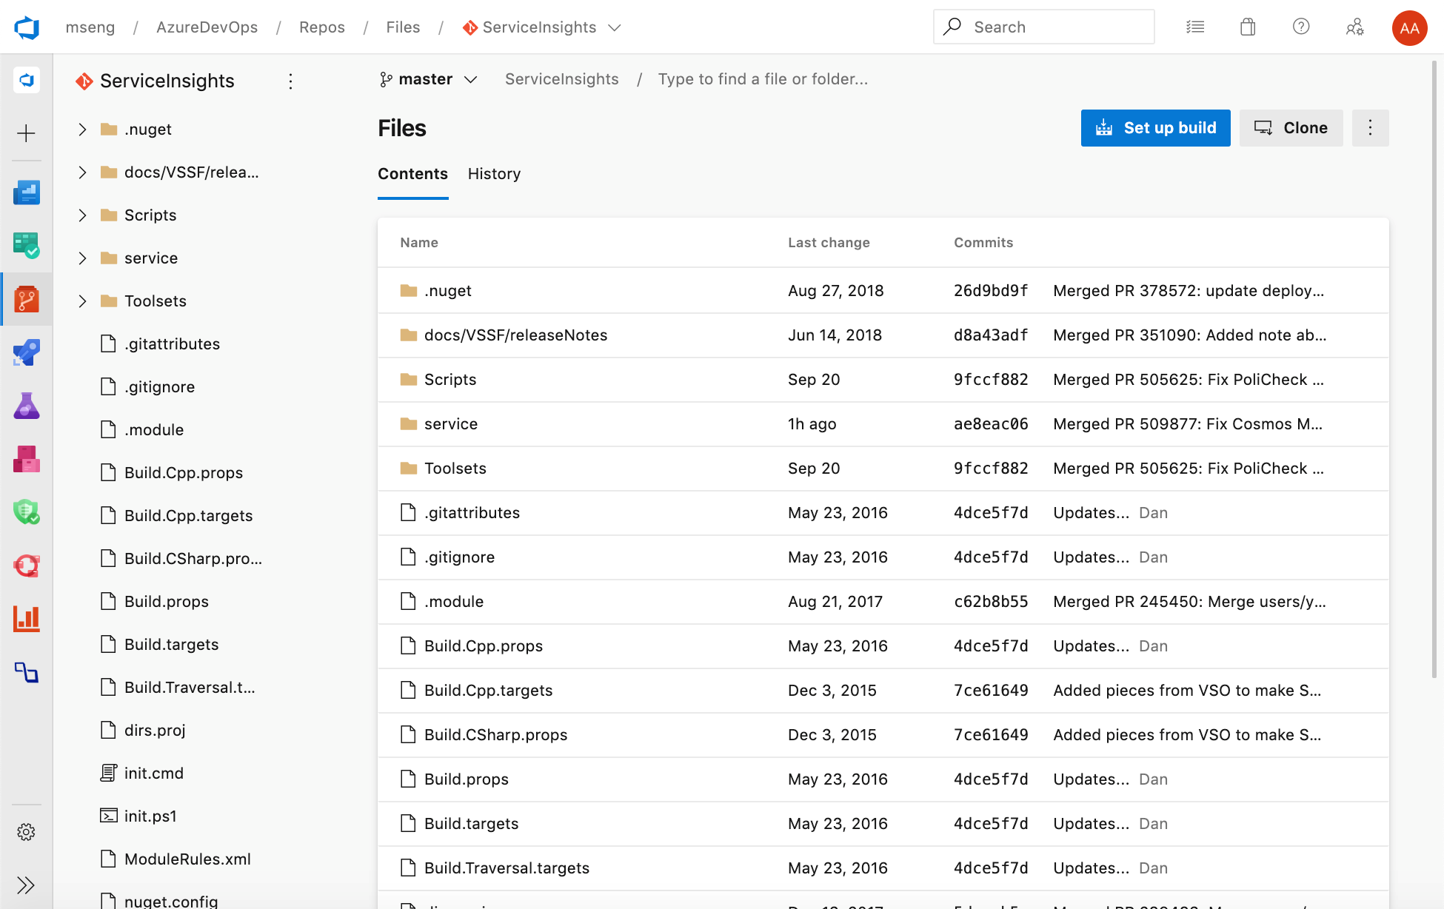This screenshot has height=909, width=1444.
Task: Click the Set up build button
Action: [x=1155, y=128]
